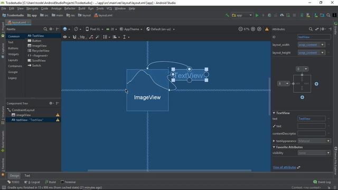Open the File menu
Viewport: 338px width, 190px height.
point(4,8)
